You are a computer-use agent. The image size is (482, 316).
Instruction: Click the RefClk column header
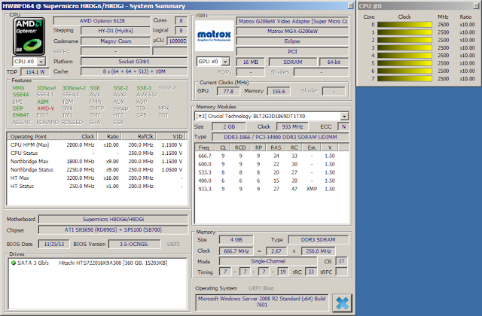[x=139, y=136]
